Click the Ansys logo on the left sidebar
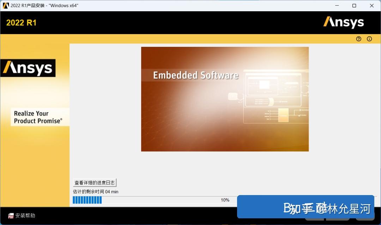Image resolution: width=381 pixels, height=225 pixels. [28, 68]
